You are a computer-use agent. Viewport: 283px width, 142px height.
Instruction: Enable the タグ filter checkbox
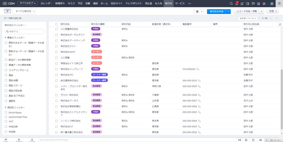(x=6, y=122)
